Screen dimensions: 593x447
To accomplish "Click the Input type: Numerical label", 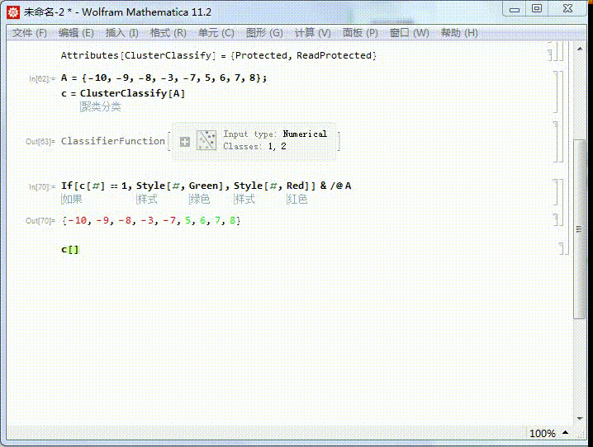I will tap(275, 134).
